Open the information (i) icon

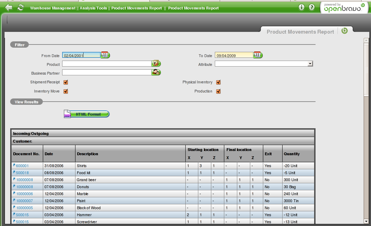pyautogui.click(x=302, y=7)
